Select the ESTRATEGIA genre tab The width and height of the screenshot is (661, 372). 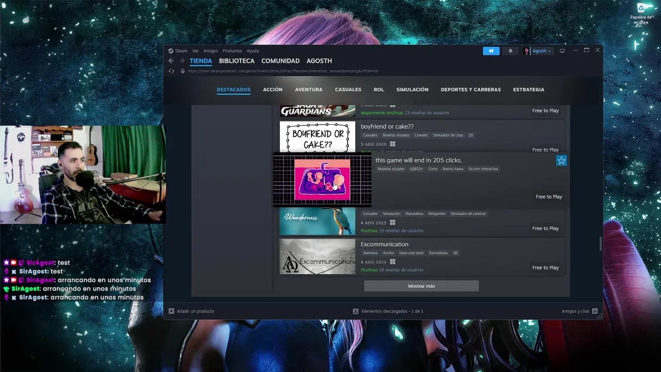[528, 89]
